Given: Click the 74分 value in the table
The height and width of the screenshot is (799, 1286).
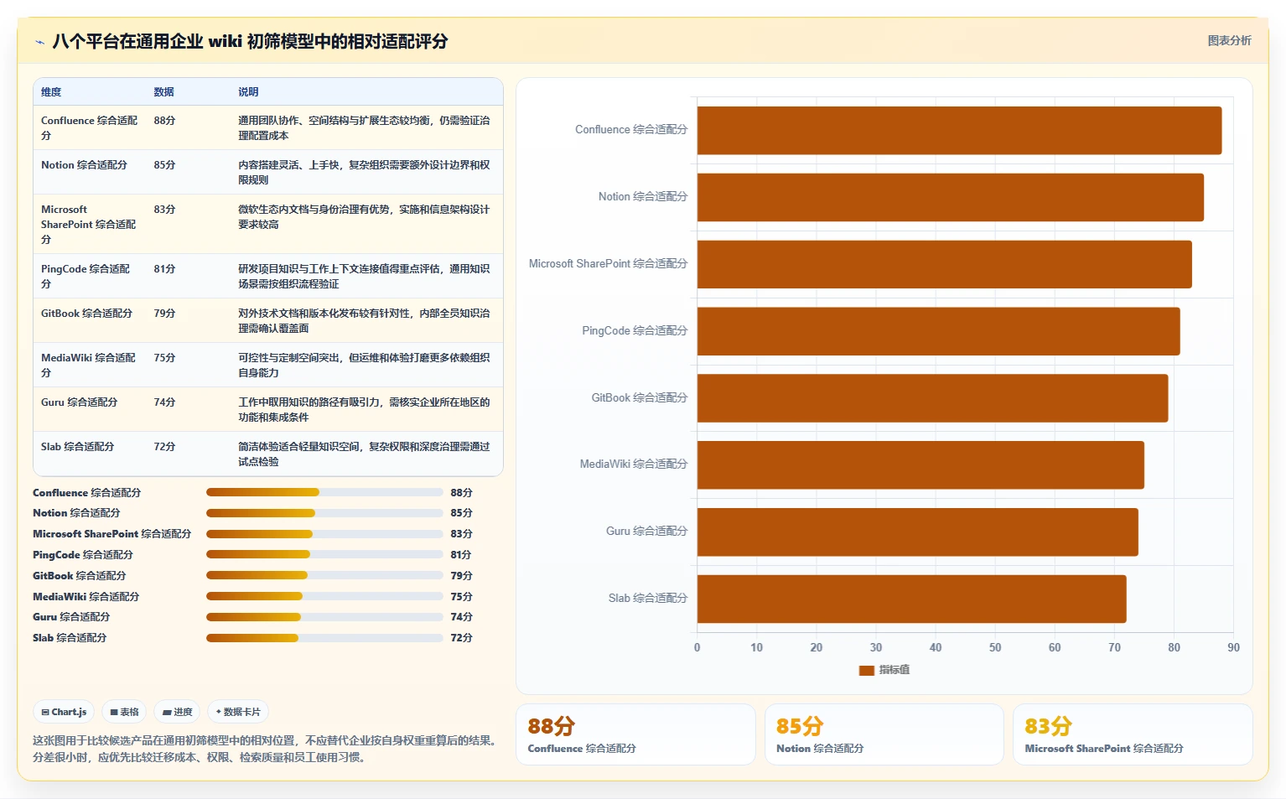Looking at the screenshot, I should pyautogui.click(x=164, y=402).
